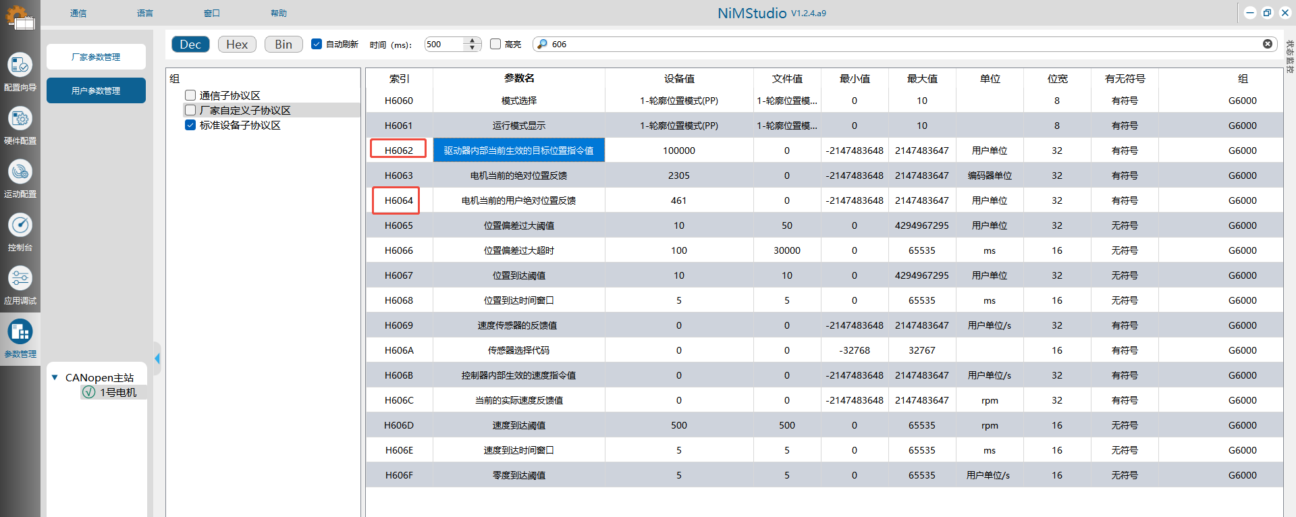This screenshot has width=1296, height=517.
Task: Collapse the CANopen主站 tree node
Action: 55,377
